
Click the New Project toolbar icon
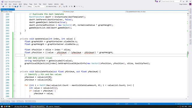tap(10, 7)
